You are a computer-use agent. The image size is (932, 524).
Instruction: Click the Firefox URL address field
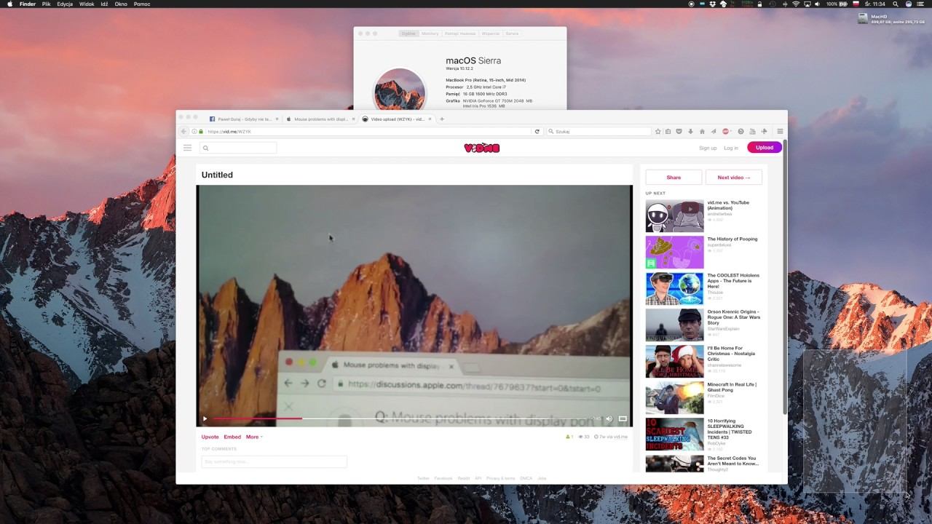[368, 132]
